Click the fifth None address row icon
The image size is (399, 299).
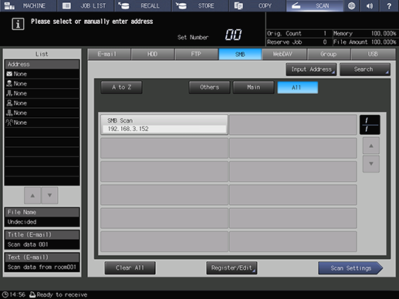point(9,113)
